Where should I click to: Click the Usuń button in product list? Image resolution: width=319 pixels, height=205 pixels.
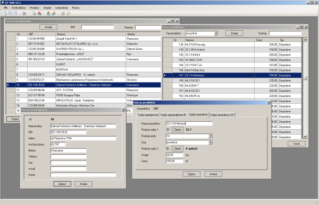[297, 144]
